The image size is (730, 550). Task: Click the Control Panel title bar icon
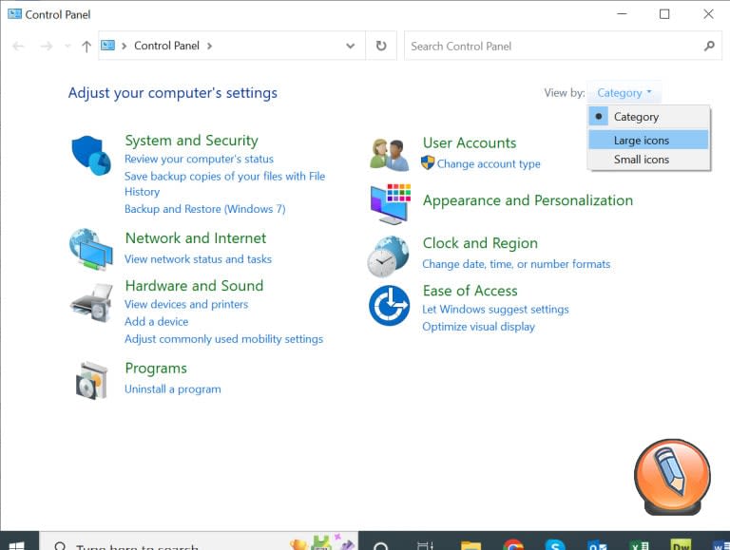pyautogui.click(x=14, y=14)
